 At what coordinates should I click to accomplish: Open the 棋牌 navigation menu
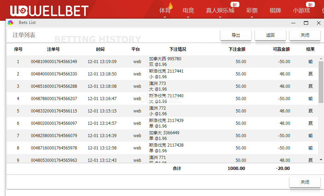(x=275, y=11)
